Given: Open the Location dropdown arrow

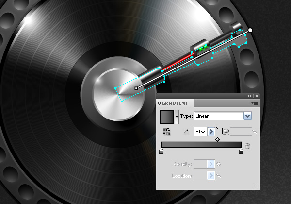Looking at the screenshot, I should tap(211, 175).
